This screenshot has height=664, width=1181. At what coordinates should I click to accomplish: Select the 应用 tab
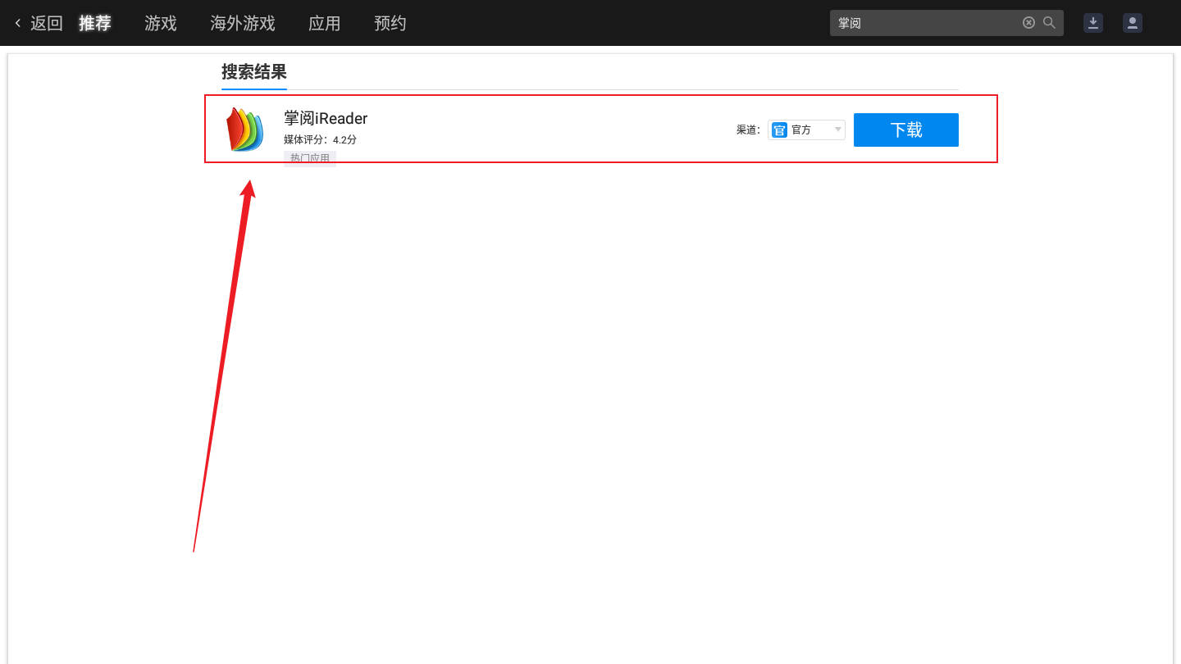click(x=325, y=23)
